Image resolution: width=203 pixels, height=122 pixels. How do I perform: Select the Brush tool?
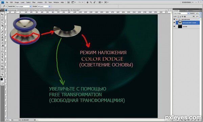[2, 35]
